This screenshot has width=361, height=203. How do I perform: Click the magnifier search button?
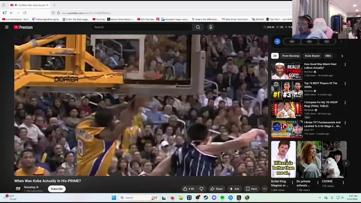[198, 27]
